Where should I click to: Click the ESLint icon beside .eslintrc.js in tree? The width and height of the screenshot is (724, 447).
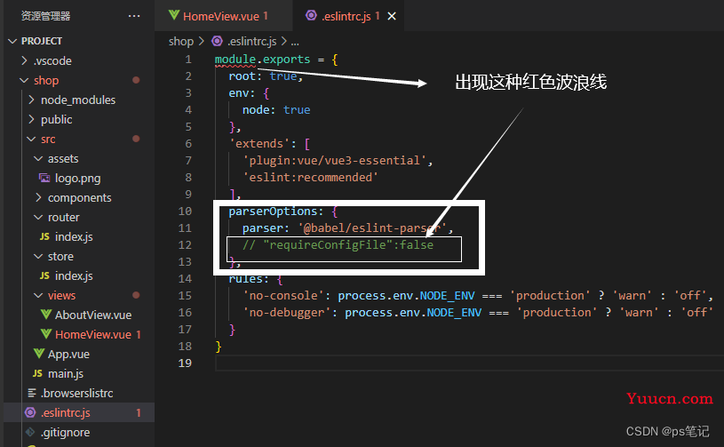point(30,412)
